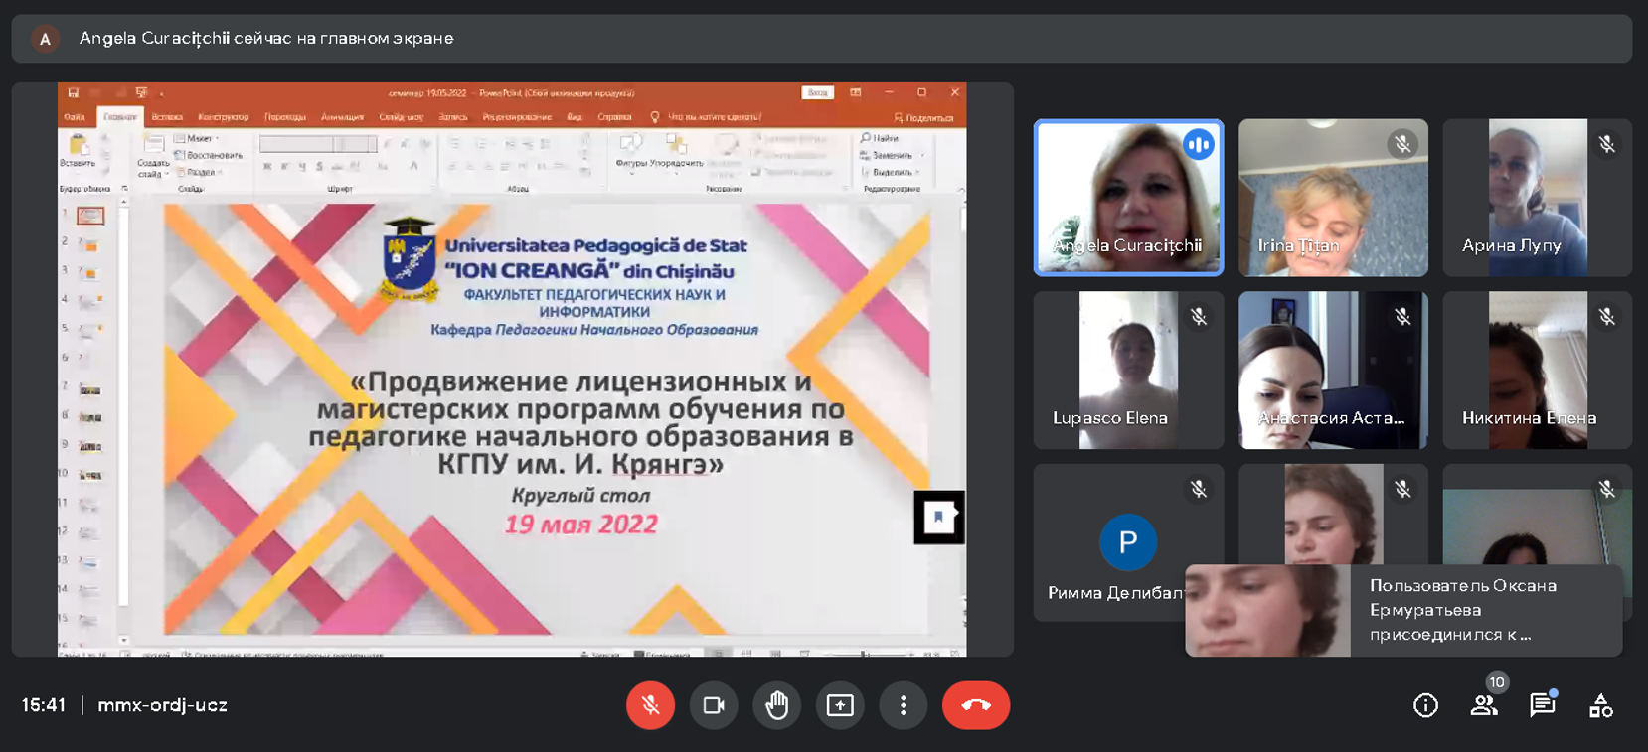
Task: Open the activities shapes icon
Action: click(x=1600, y=705)
